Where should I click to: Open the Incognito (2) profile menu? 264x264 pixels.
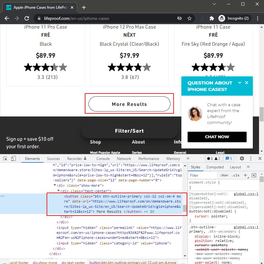pyautogui.click(x=234, y=18)
